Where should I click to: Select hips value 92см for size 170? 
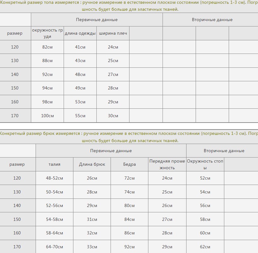tap(129, 247)
